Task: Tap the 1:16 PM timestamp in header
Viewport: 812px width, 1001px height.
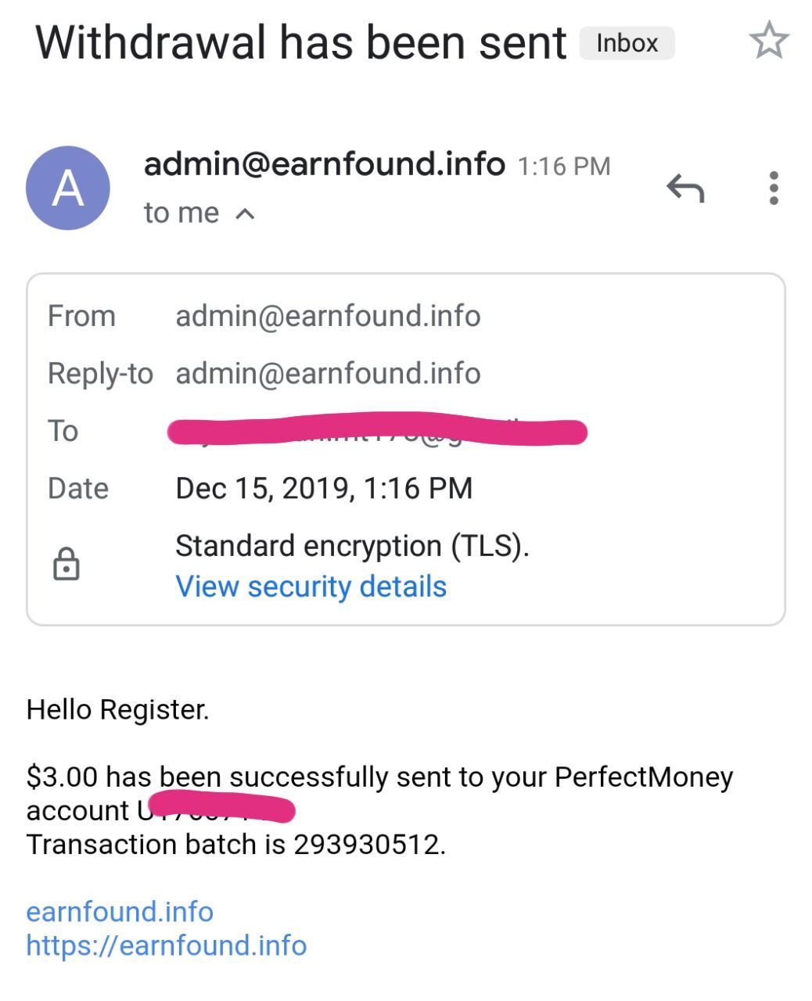Action: tap(563, 167)
